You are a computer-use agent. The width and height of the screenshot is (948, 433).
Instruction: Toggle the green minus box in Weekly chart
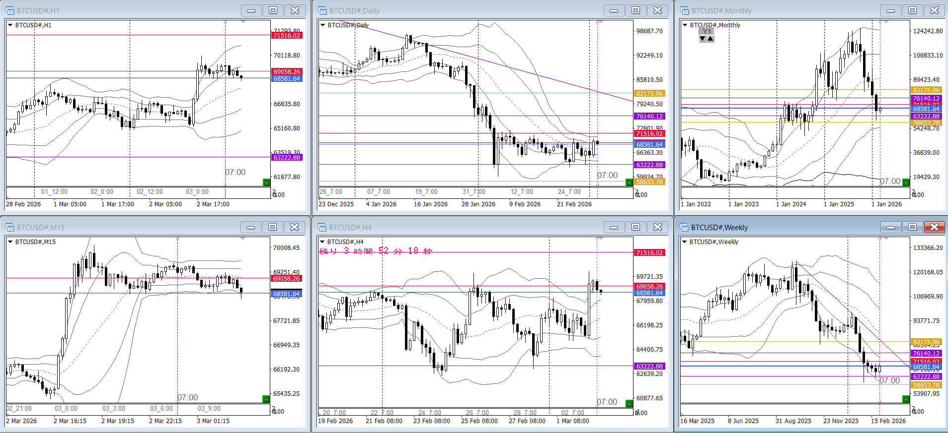[906, 399]
